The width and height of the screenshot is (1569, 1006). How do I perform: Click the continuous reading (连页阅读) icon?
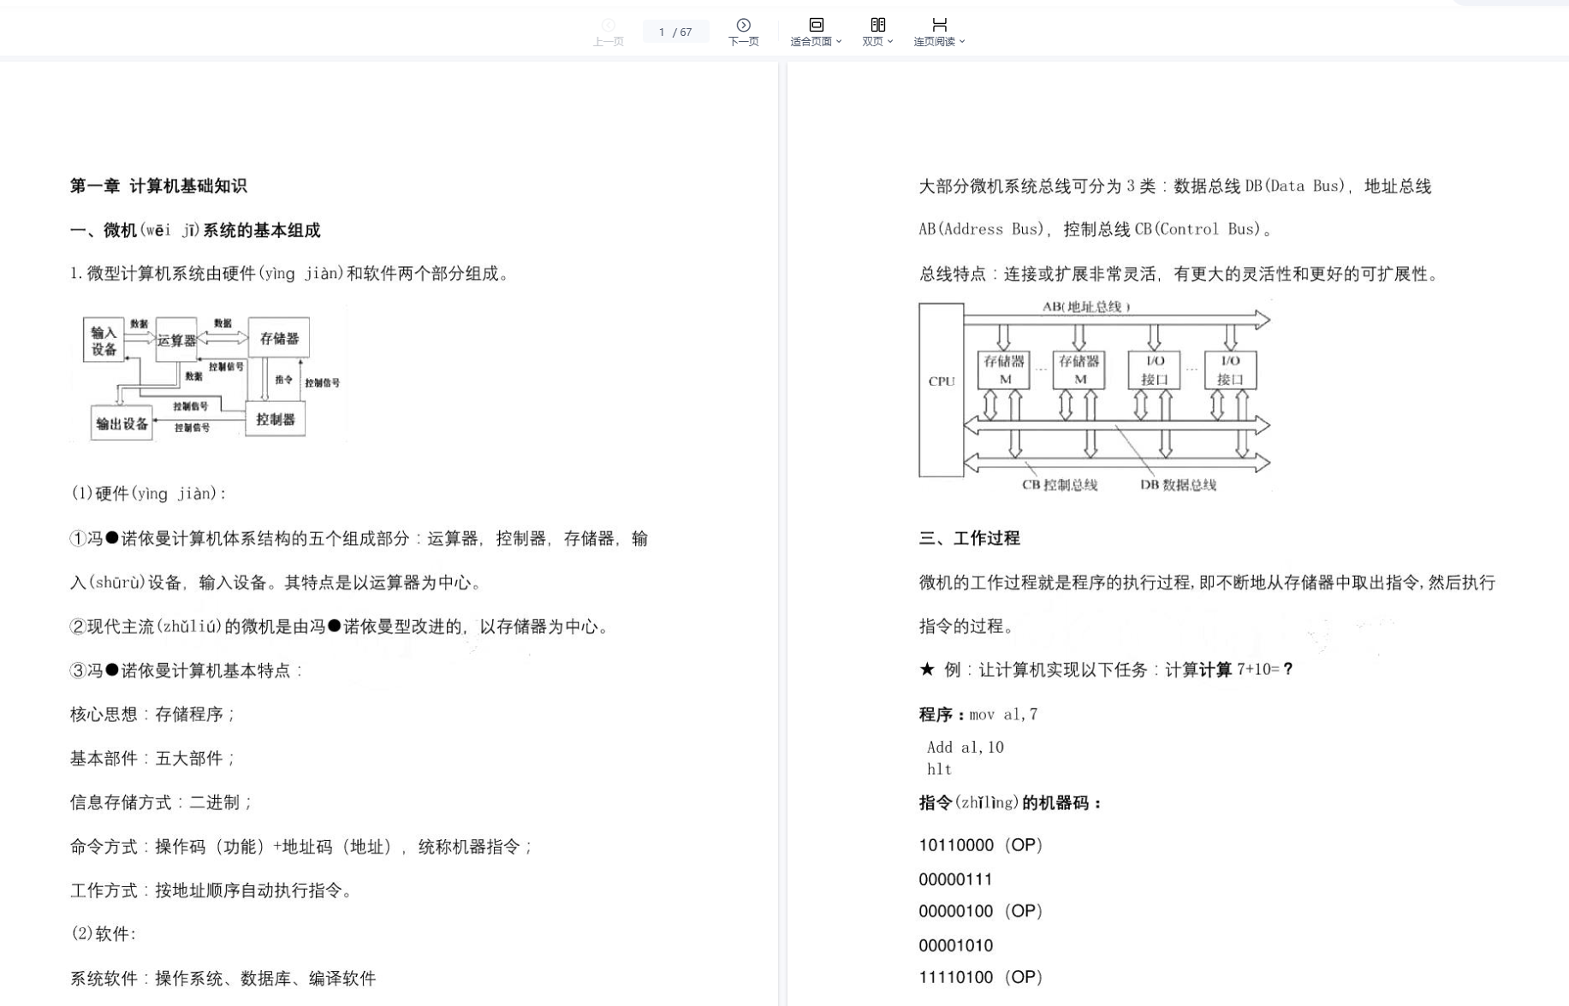coord(939,25)
